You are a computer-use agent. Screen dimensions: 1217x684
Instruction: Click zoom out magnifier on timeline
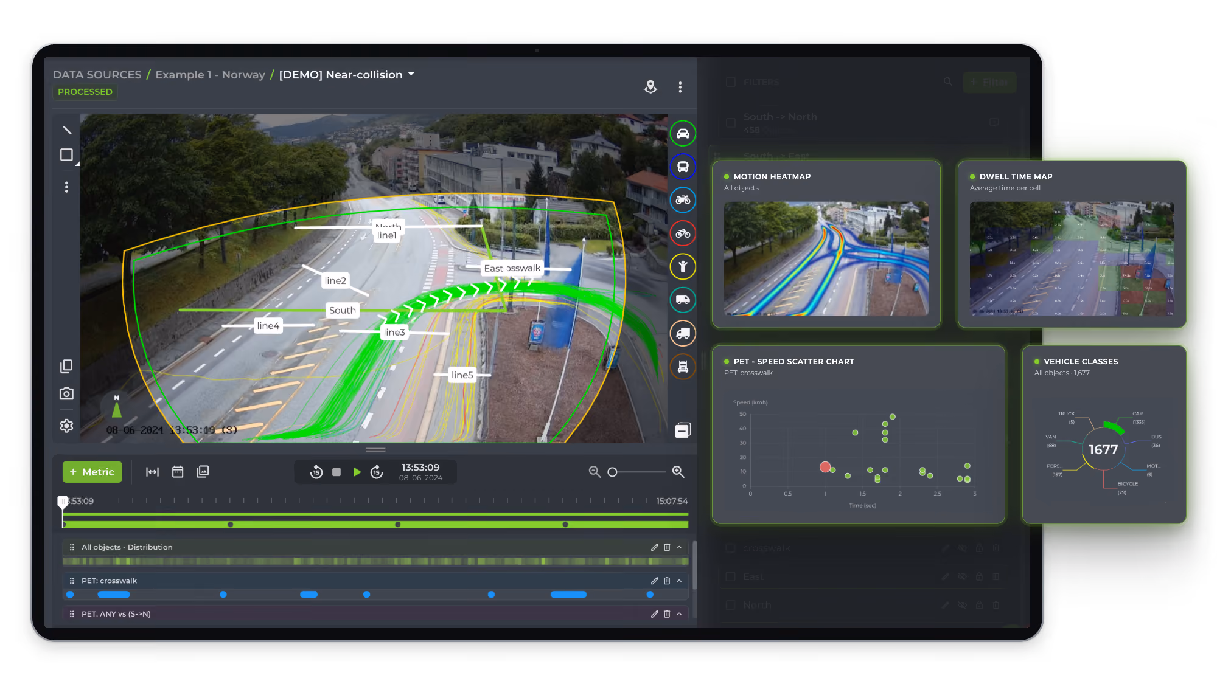(595, 472)
